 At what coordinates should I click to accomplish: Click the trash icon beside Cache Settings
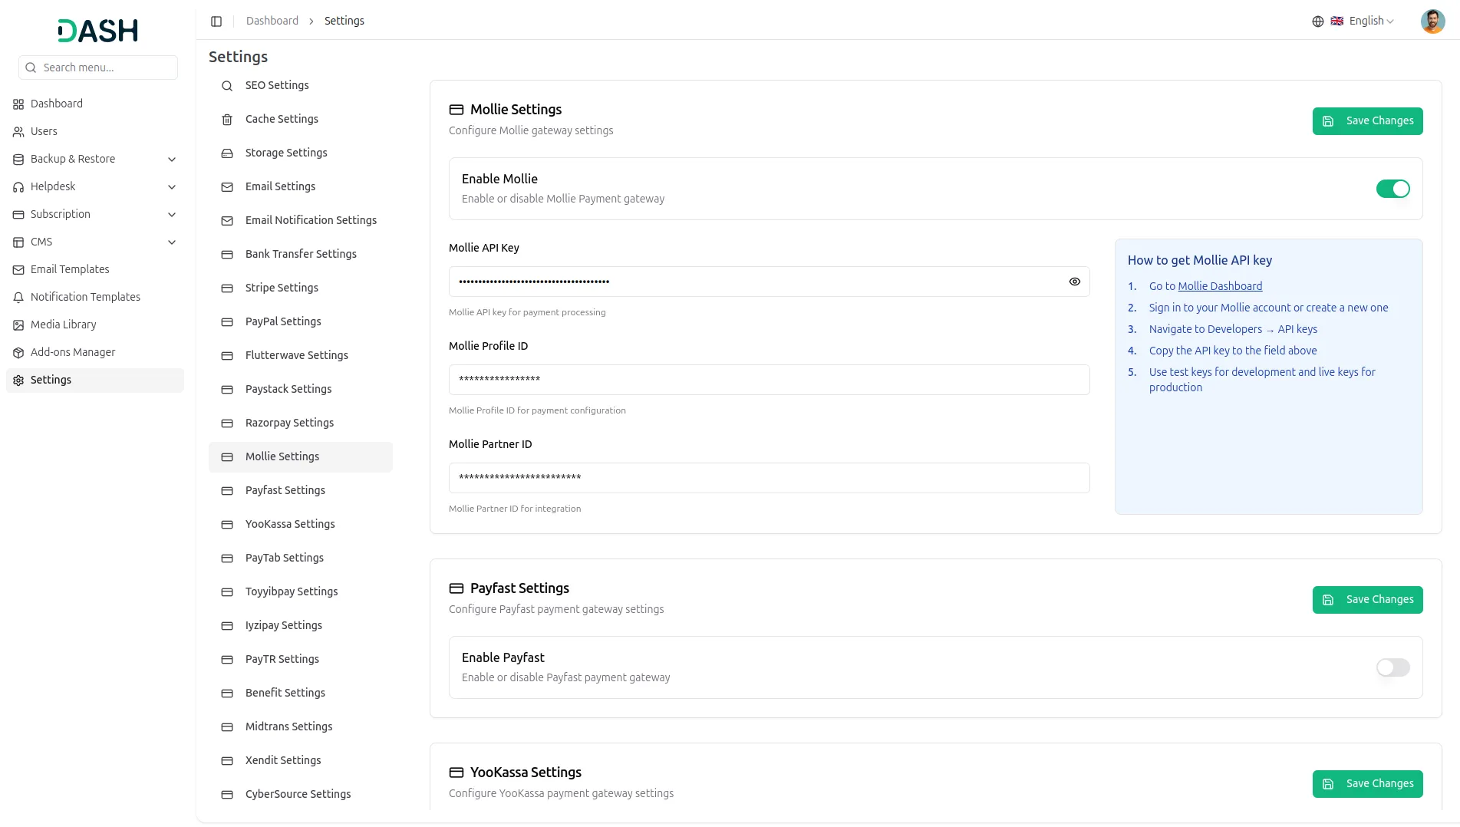point(227,120)
